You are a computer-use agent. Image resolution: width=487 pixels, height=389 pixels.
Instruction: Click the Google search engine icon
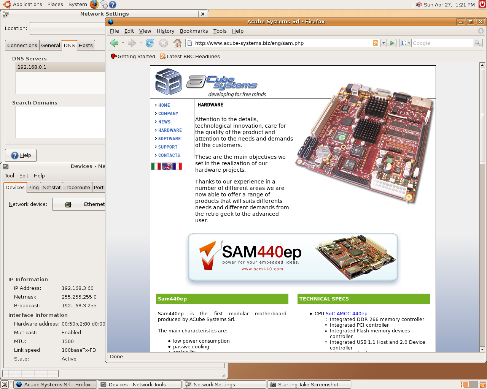(x=404, y=43)
